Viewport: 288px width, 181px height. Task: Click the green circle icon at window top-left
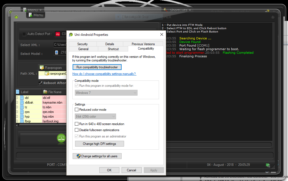point(16,17)
